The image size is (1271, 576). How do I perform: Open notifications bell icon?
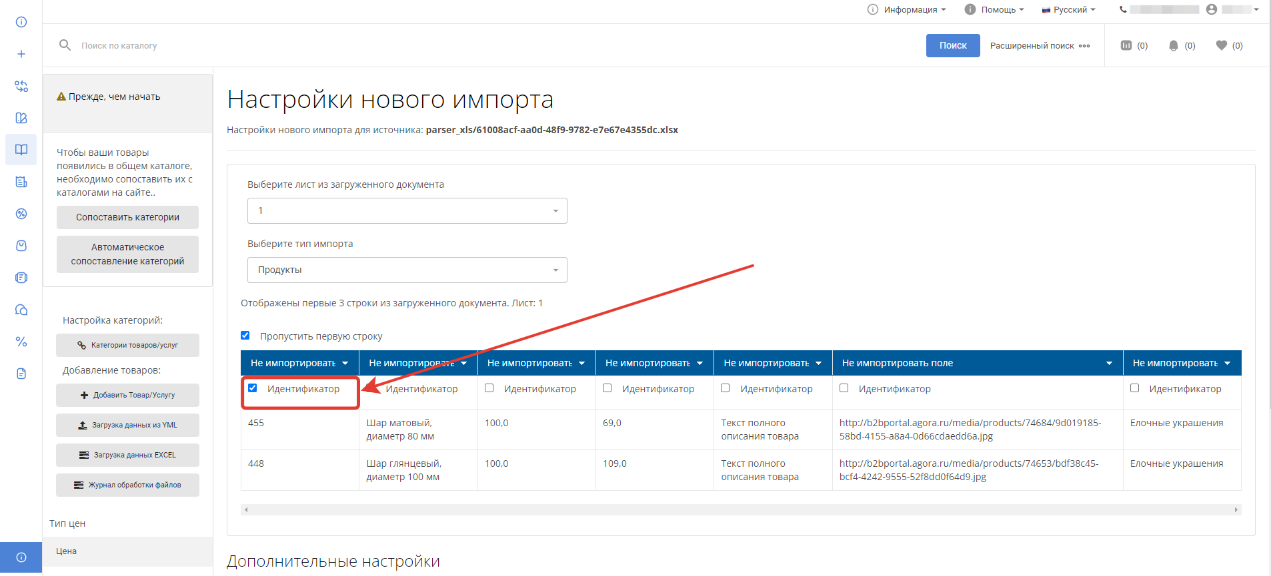click(1174, 45)
